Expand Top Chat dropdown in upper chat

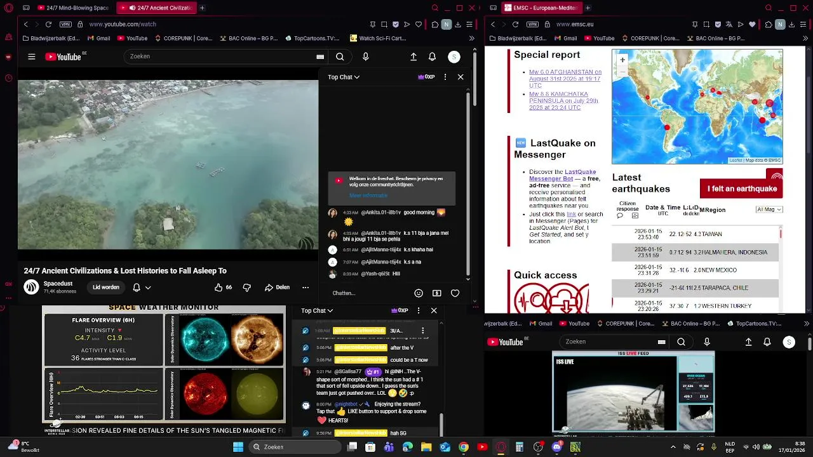click(x=344, y=77)
